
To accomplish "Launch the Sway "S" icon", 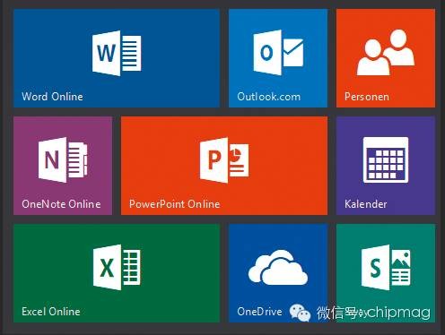I will pyautogui.click(x=386, y=267).
